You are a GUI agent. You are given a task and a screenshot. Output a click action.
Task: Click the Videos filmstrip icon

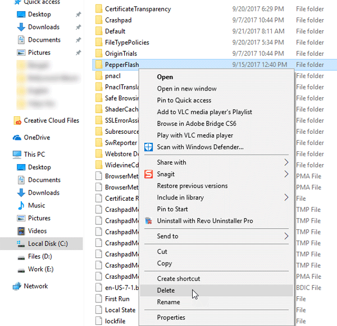21,231
